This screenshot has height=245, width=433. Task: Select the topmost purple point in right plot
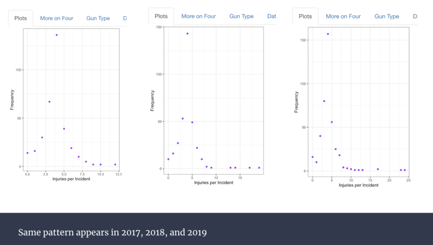click(328, 34)
